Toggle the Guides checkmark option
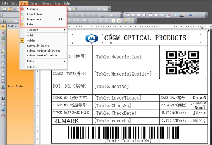This screenshot has width=212, height=145. [x=22, y=40]
